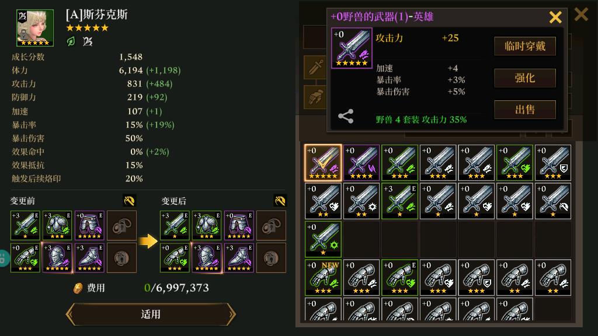Select the sword weapon filter tab

[315, 68]
